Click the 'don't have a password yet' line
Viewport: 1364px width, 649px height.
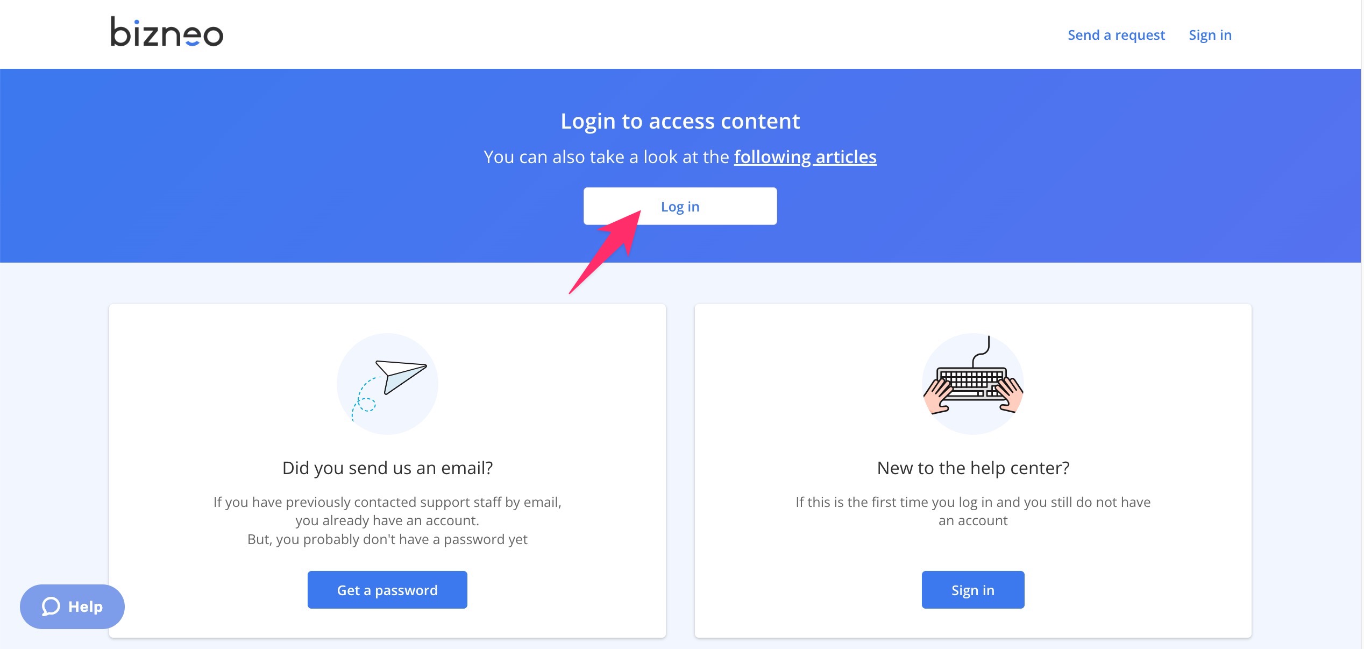[387, 539]
